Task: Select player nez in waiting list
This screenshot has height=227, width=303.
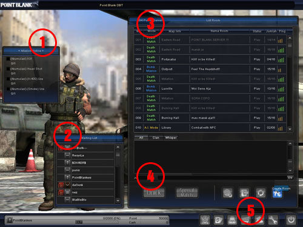Action: pyautogui.click(x=86, y=192)
